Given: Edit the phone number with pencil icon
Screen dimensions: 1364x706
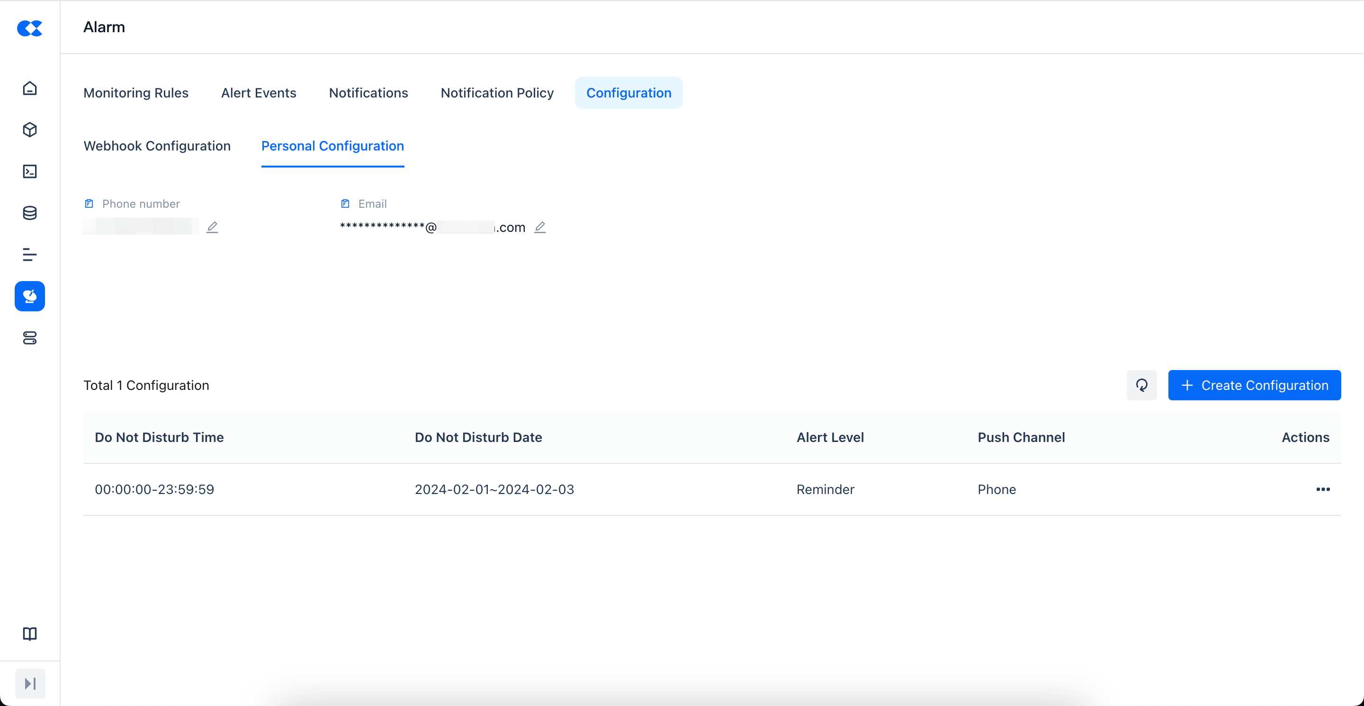Looking at the screenshot, I should (212, 228).
